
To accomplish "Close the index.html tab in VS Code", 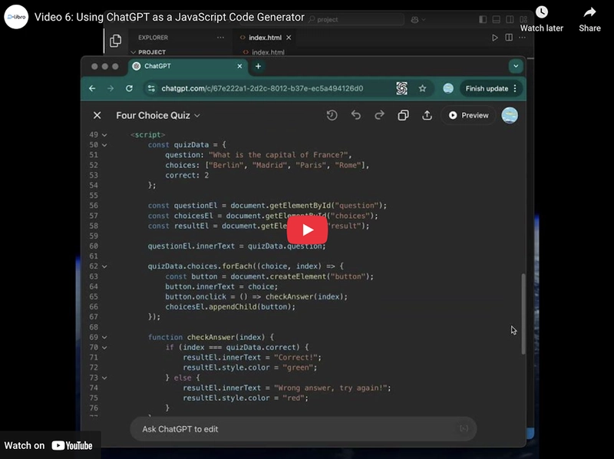I will coord(289,38).
